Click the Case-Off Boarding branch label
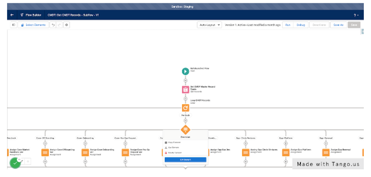Viewport: 371px width, 177px height. [45, 138]
